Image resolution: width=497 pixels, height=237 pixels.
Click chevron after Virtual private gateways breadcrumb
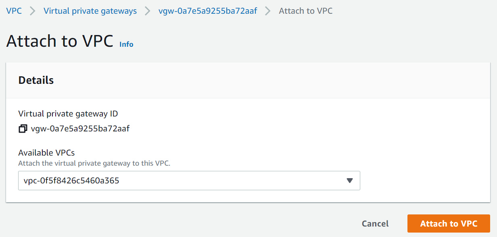[148, 11]
